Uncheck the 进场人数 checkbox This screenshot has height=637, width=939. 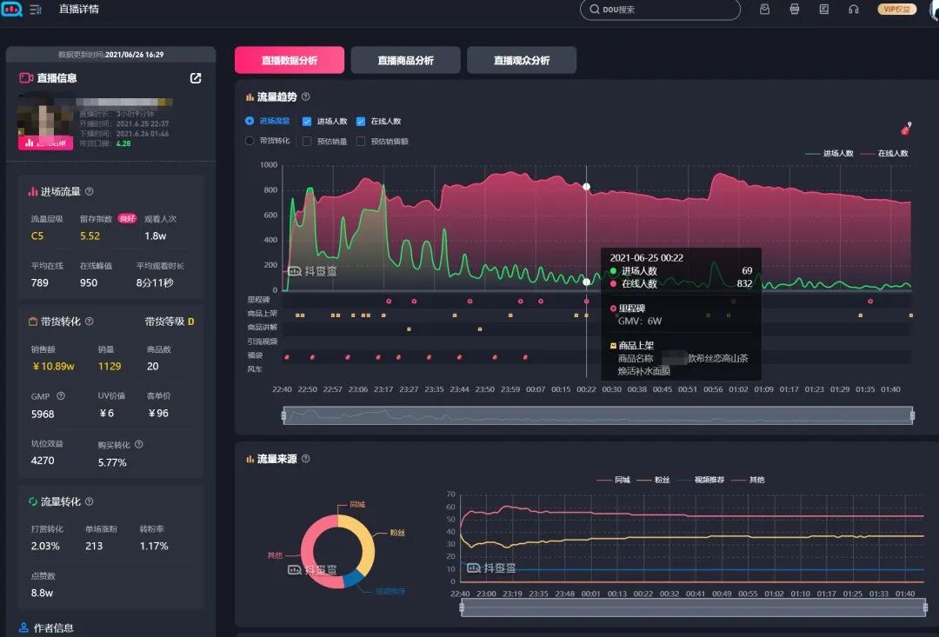click(x=307, y=122)
